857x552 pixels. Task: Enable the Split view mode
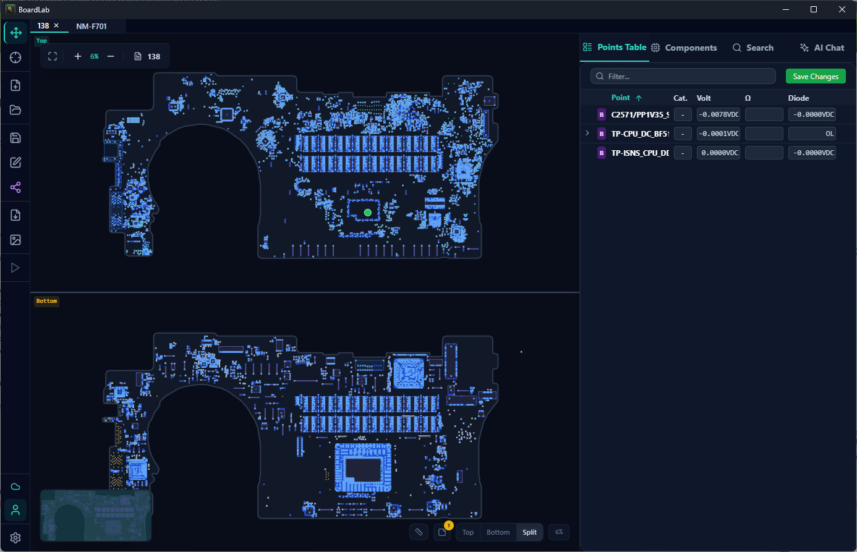pos(529,532)
